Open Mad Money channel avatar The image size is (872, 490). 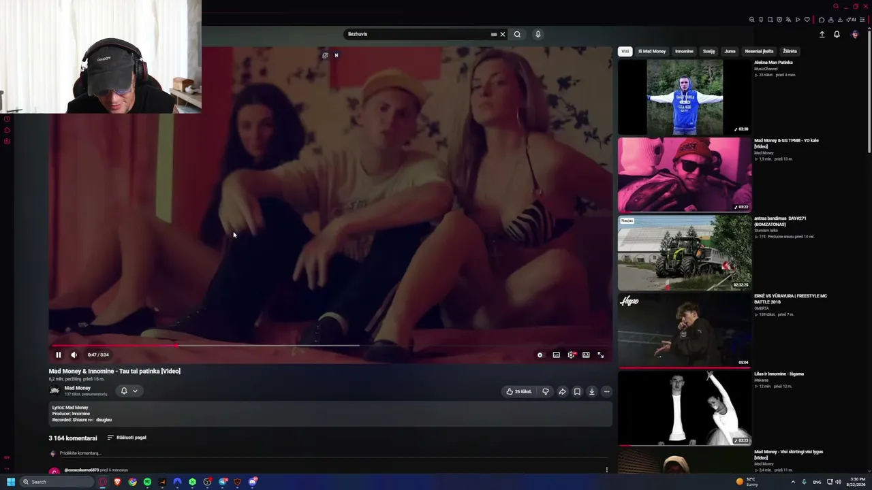click(x=54, y=390)
